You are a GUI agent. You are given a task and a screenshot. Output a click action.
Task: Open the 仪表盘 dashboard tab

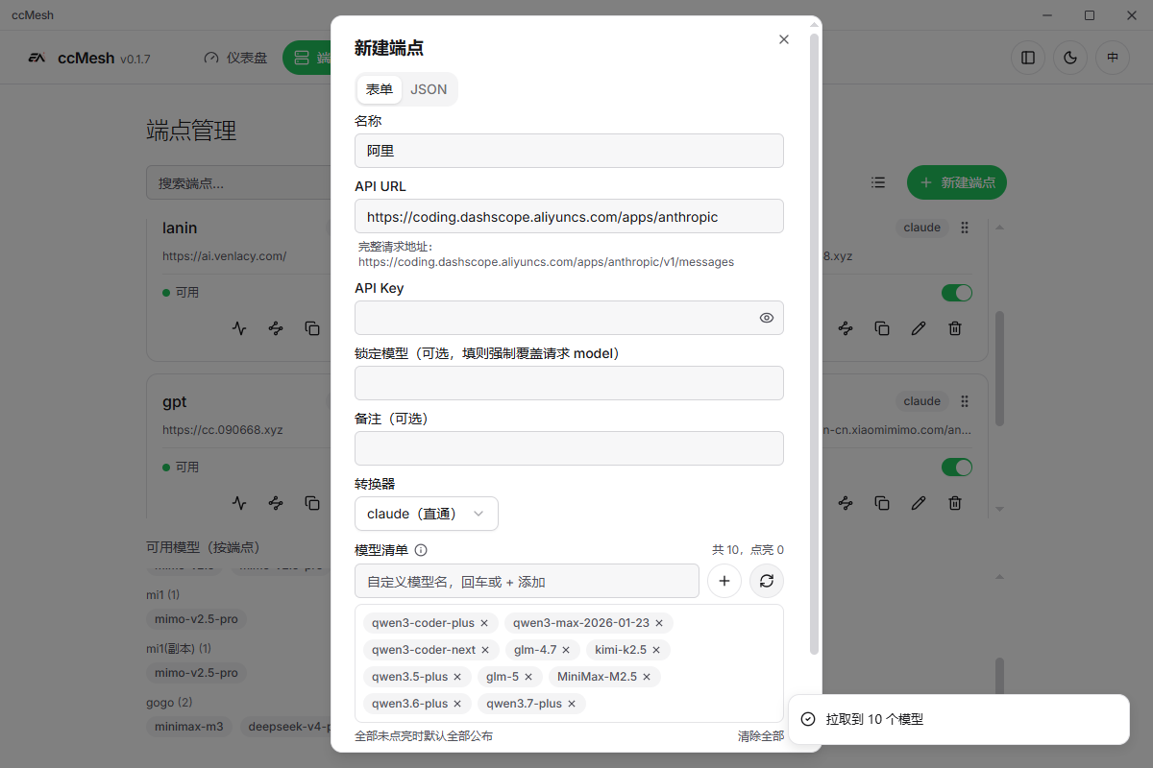[235, 58]
